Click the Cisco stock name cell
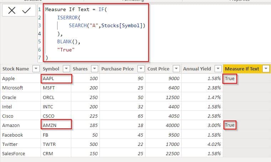Image resolution: width=271 pixels, height=162 pixels. (x=20, y=116)
